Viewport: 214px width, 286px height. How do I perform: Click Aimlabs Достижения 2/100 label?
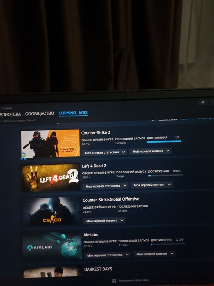point(167,240)
